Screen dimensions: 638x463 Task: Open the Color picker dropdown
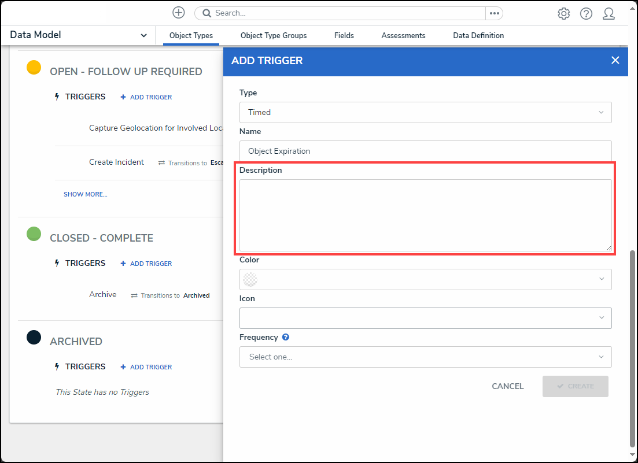pyautogui.click(x=425, y=279)
